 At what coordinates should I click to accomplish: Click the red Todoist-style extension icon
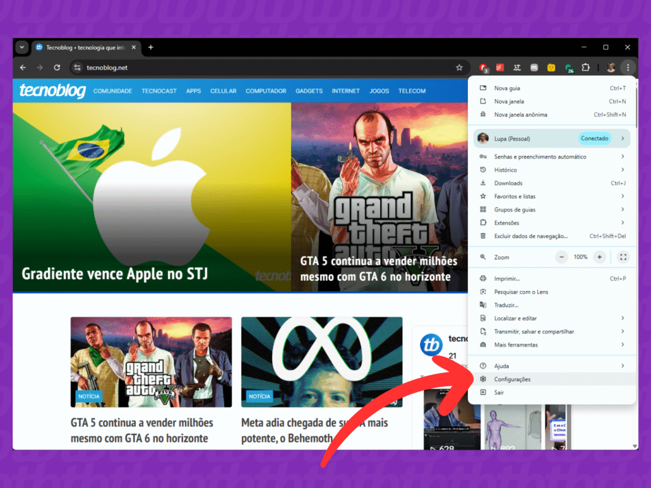[500, 68]
